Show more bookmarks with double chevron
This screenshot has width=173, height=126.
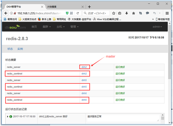click(x=153, y=19)
